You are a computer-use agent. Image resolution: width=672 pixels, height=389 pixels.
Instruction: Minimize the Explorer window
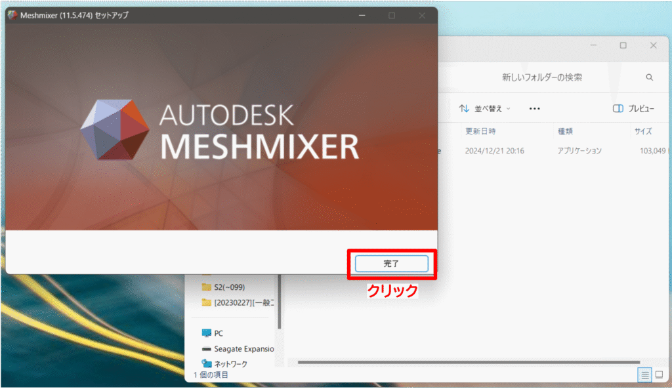[593, 45]
